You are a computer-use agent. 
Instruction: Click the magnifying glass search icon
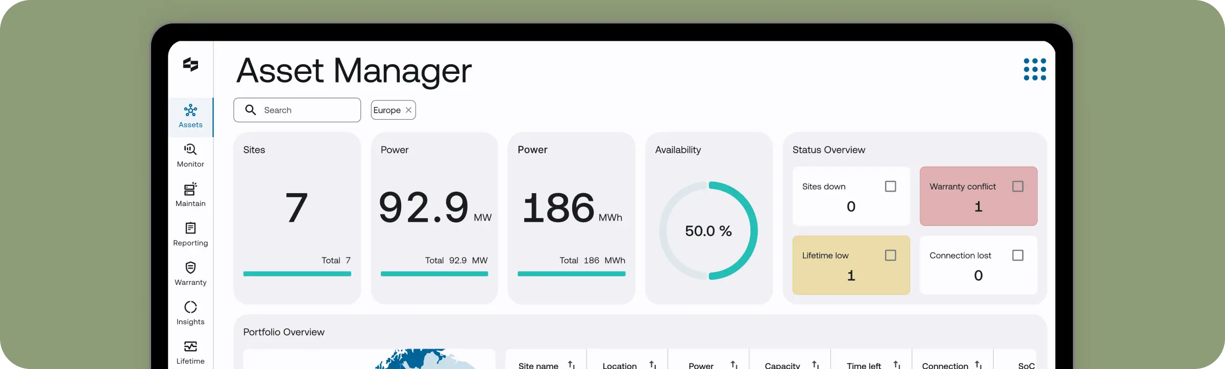[251, 110]
